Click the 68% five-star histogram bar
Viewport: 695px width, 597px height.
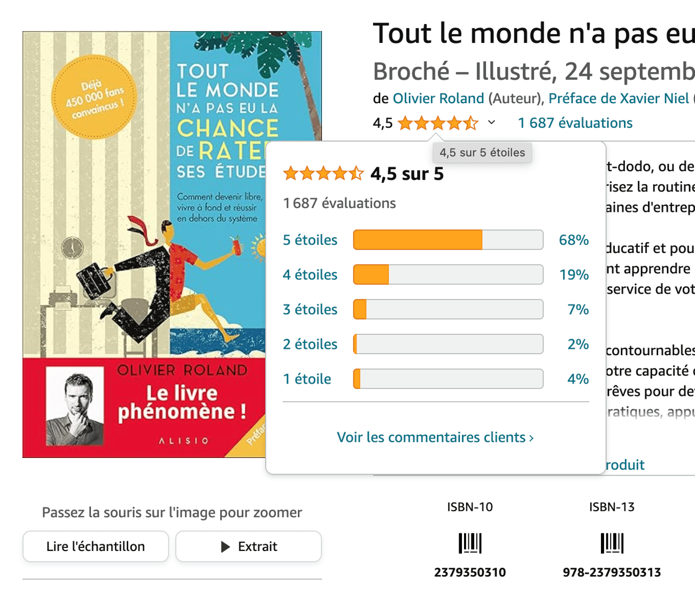[x=448, y=240]
